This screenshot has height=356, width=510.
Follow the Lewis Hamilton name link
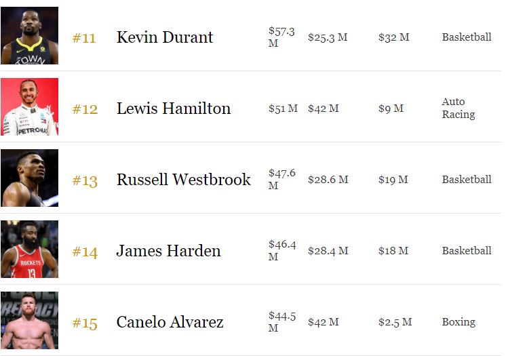(x=174, y=108)
